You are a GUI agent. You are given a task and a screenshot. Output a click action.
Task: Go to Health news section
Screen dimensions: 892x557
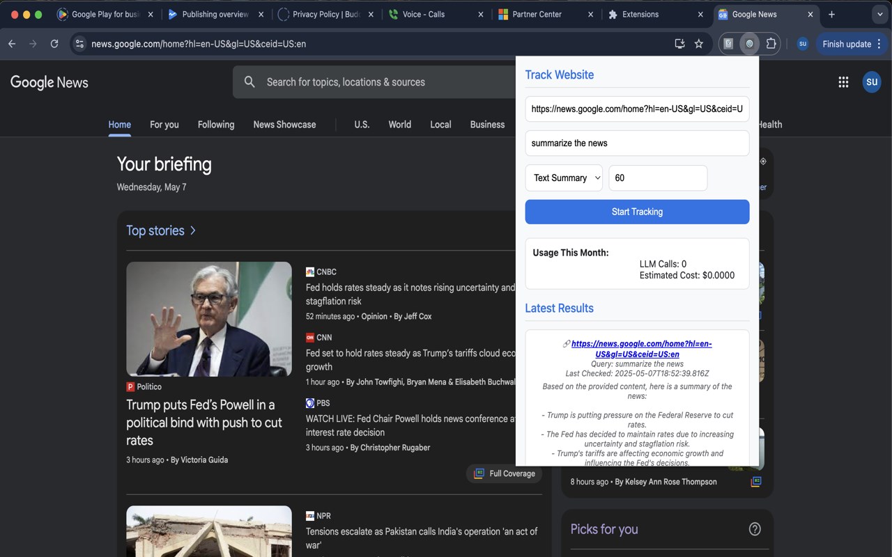(770, 125)
